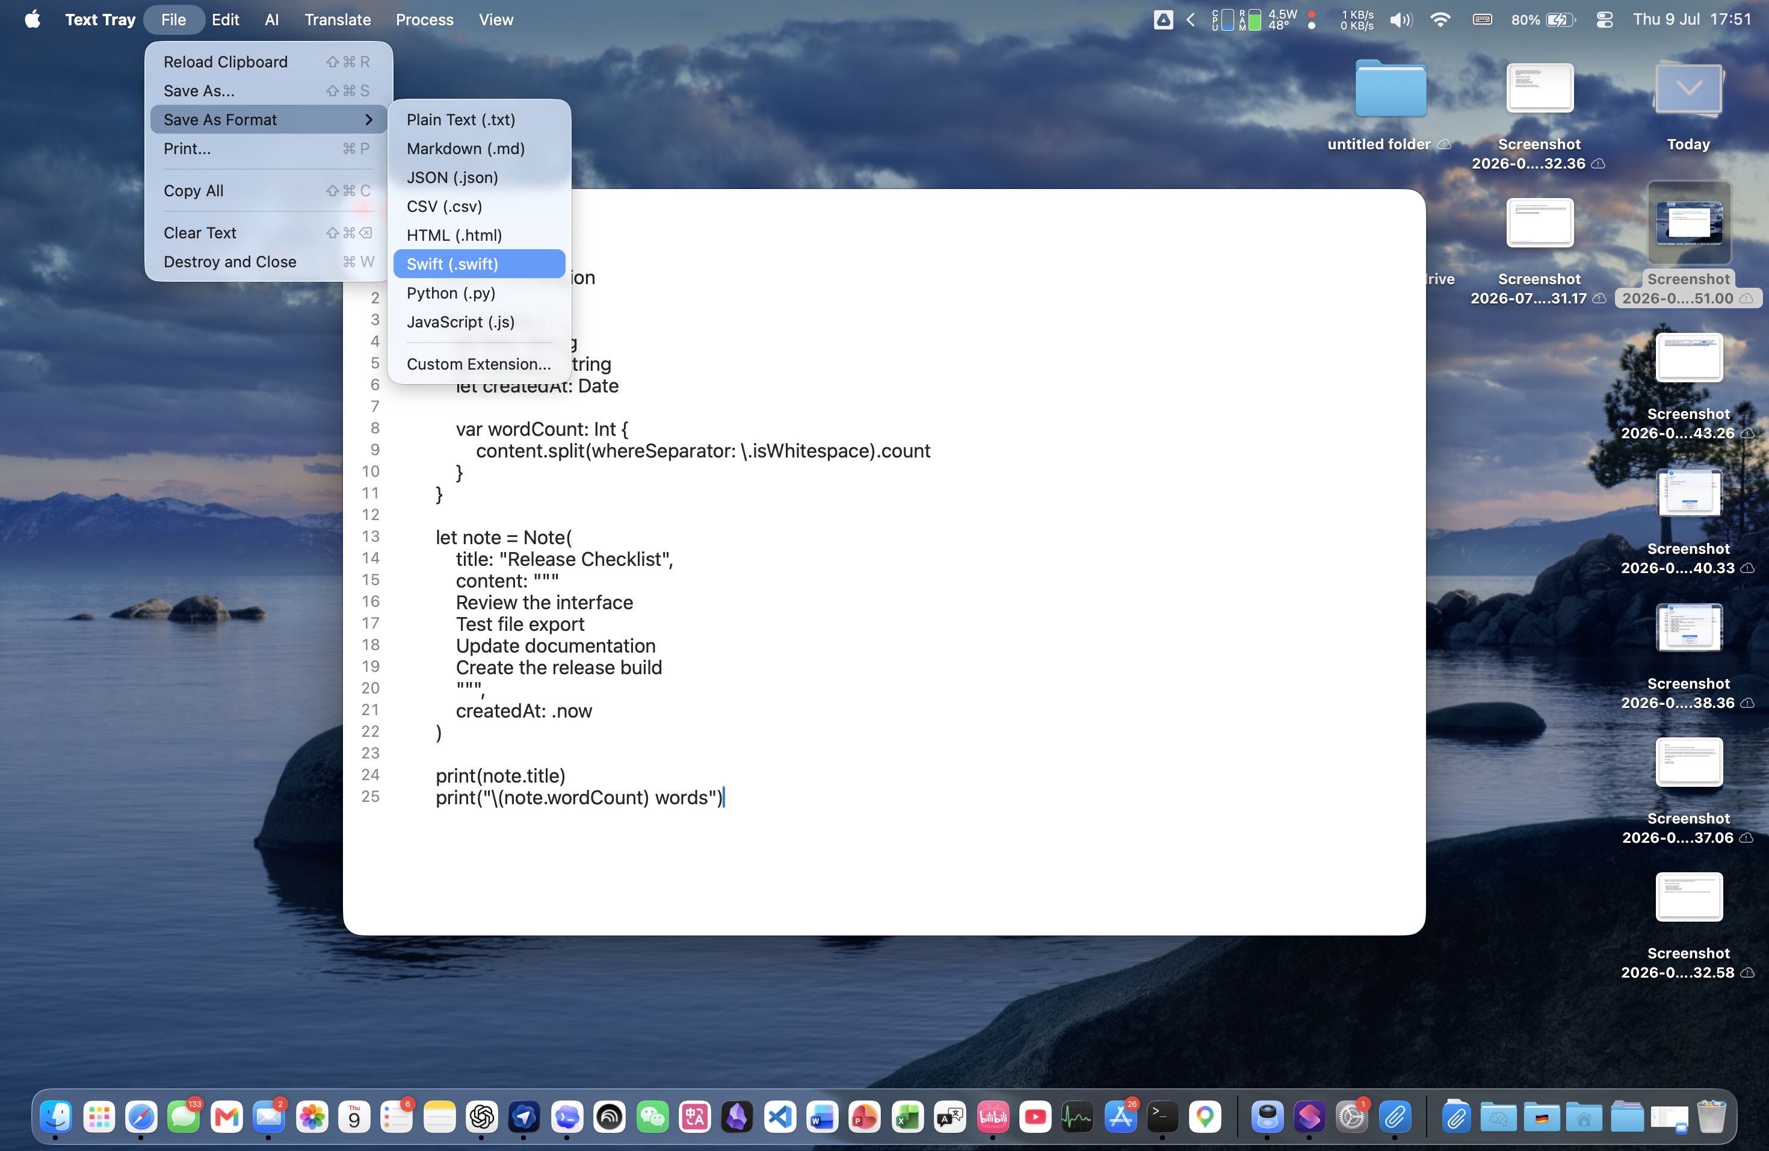Image resolution: width=1769 pixels, height=1151 pixels.
Task: Place cursor on the print(note.title) line
Action: click(x=500, y=775)
